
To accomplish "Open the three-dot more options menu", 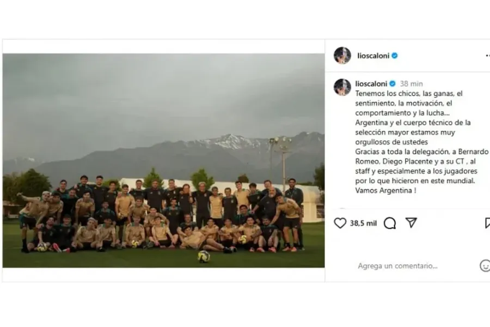I will (x=487, y=56).
